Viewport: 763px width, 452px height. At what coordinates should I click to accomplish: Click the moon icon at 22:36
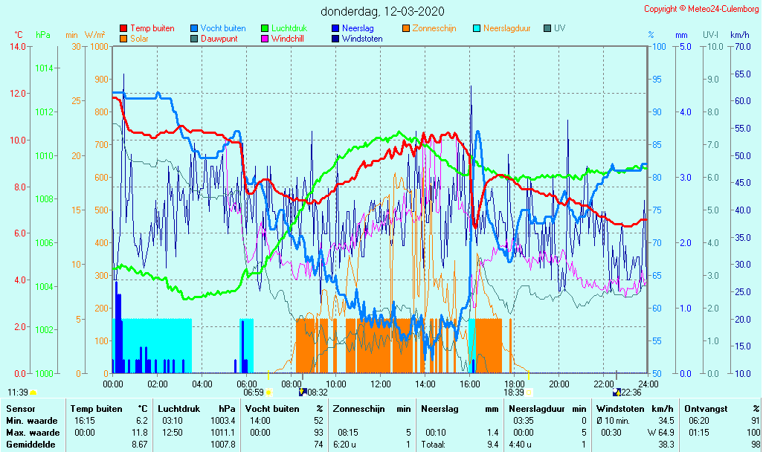[x=616, y=392]
